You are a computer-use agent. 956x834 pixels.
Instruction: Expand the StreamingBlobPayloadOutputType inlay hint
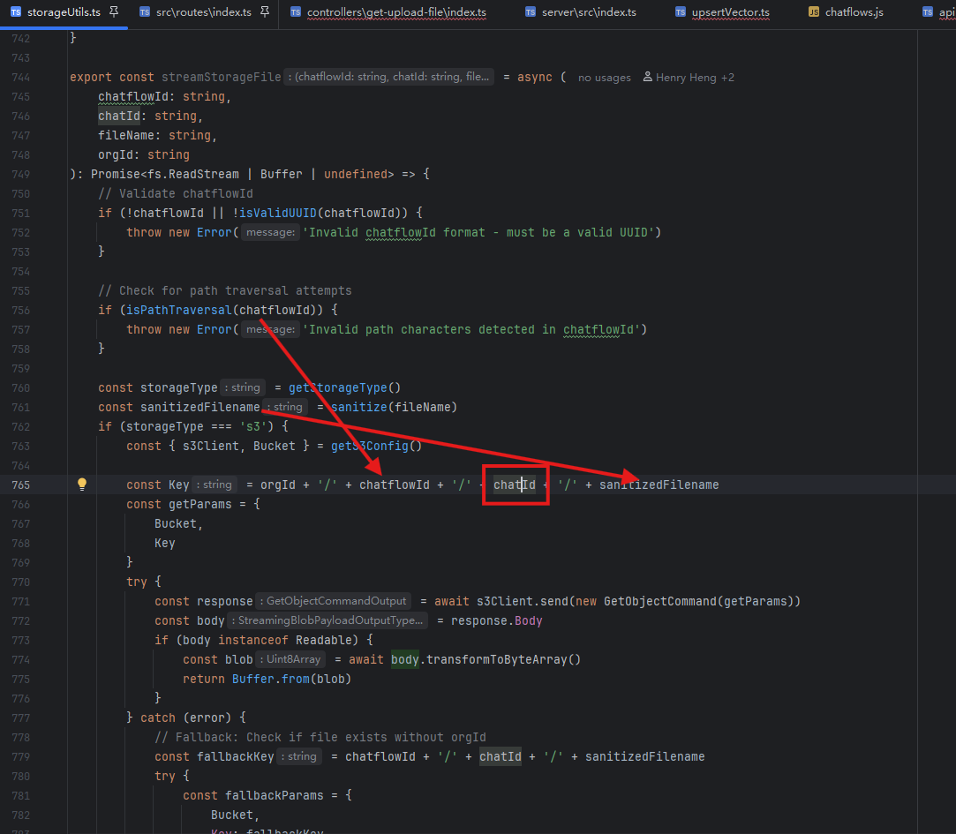click(x=329, y=620)
